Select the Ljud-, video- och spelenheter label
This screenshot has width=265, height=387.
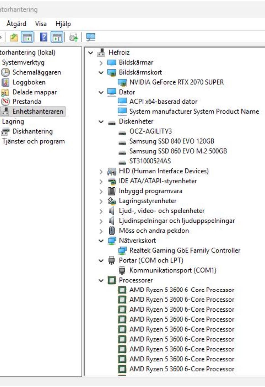coord(162,211)
